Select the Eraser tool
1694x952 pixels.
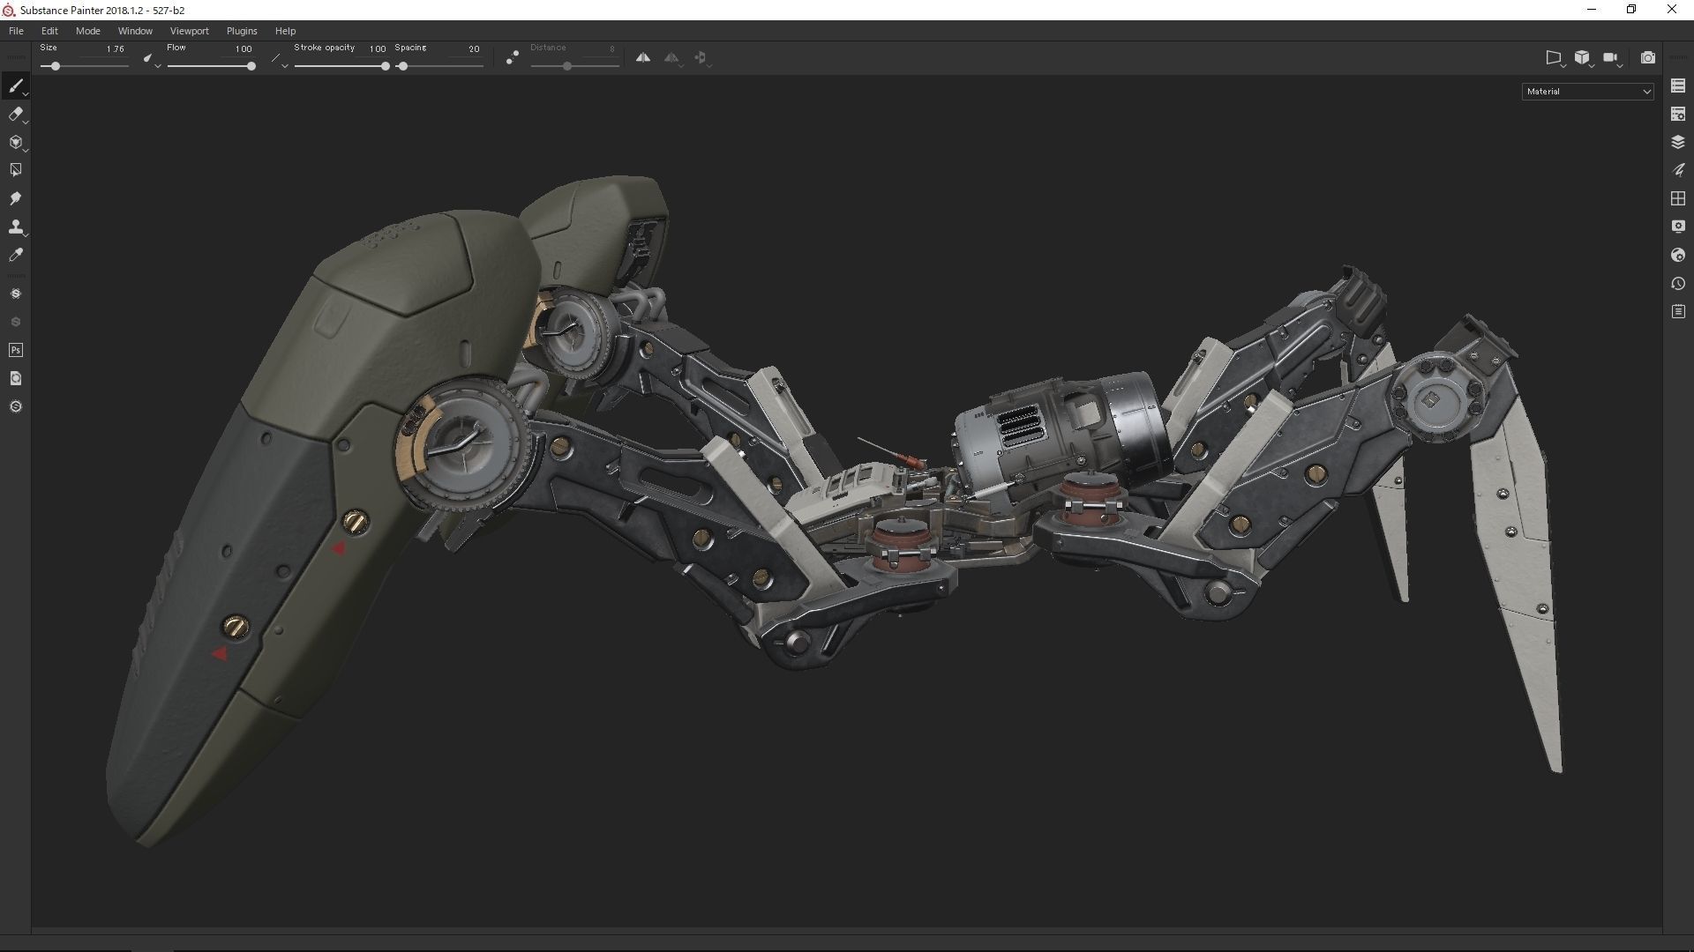(x=15, y=114)
